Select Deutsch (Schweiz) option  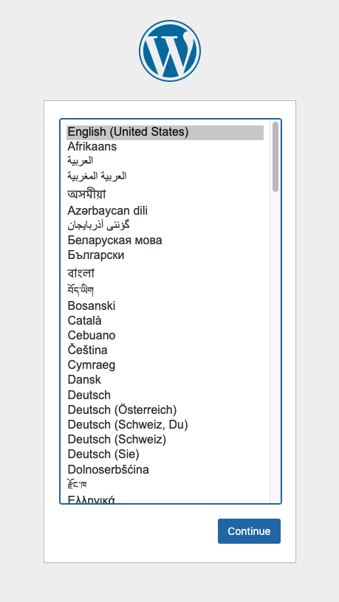click(165, 440)
